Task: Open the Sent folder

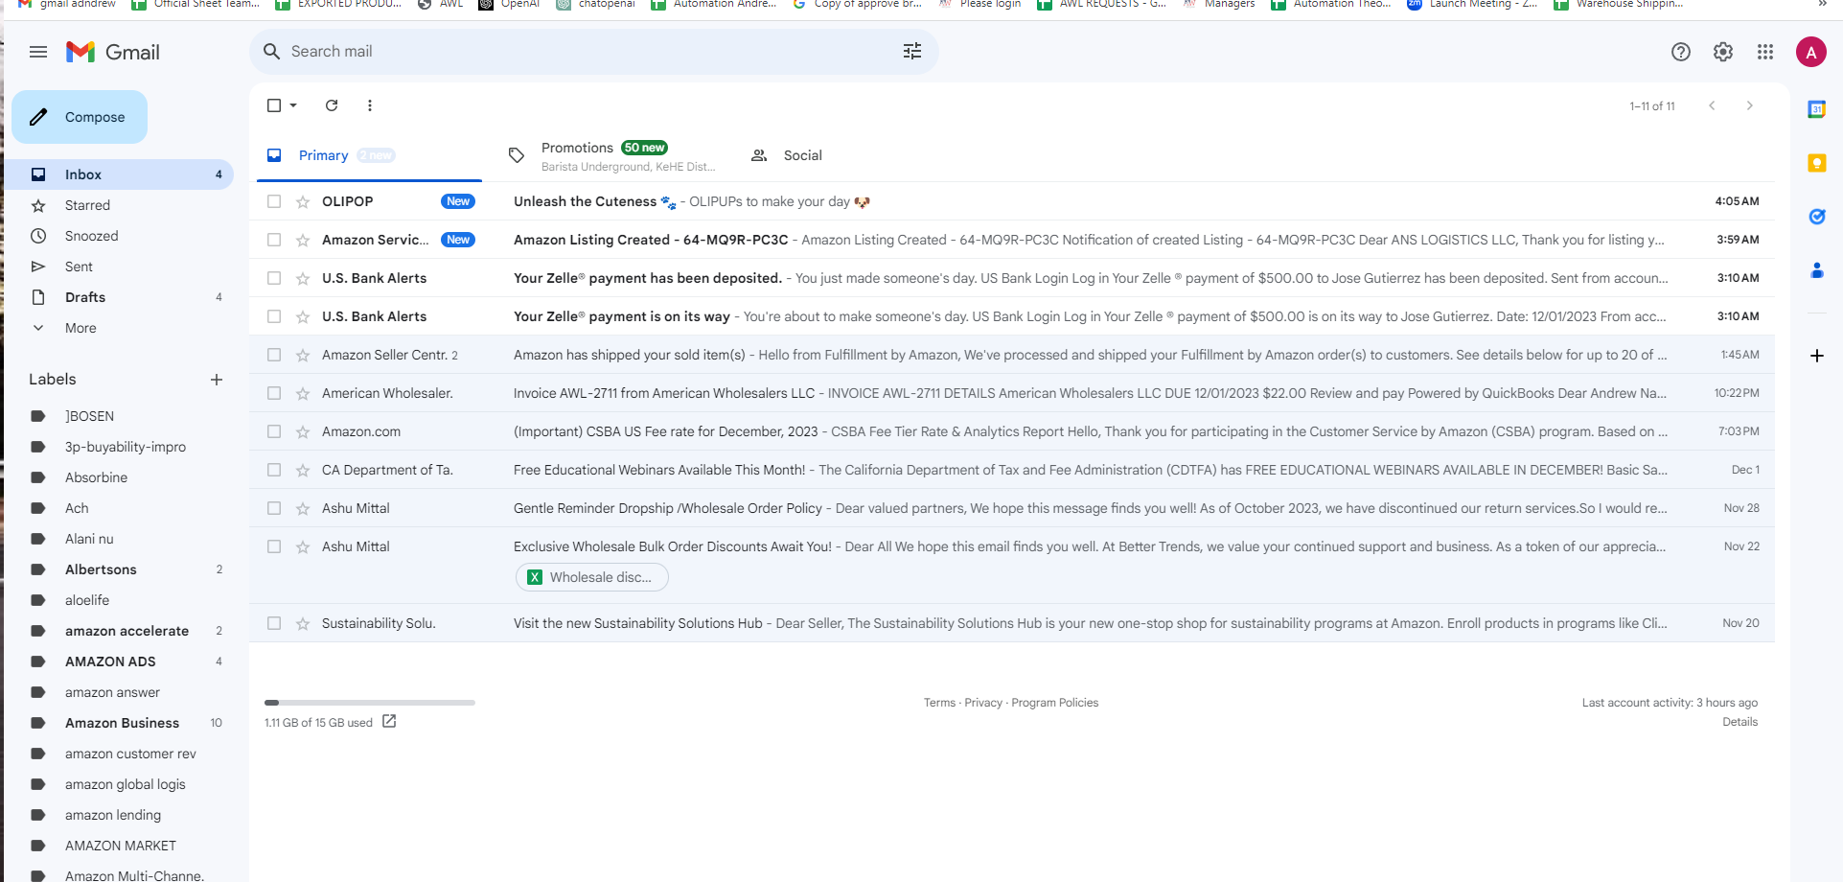Action: 119,267
